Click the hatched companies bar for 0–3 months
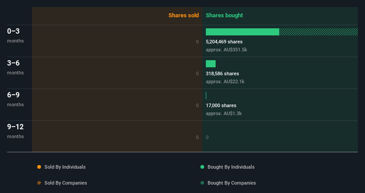Image resolution: width=365 pixels, height=193 pixels. tap(318, 32)
